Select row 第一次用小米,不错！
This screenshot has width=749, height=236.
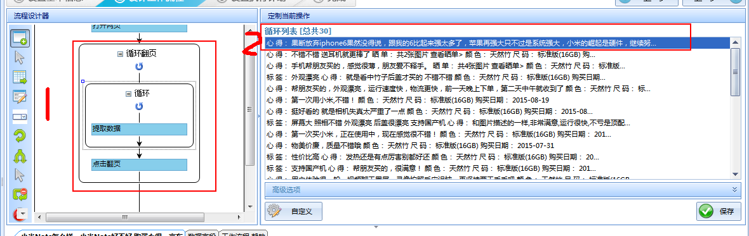pos(497,100)
